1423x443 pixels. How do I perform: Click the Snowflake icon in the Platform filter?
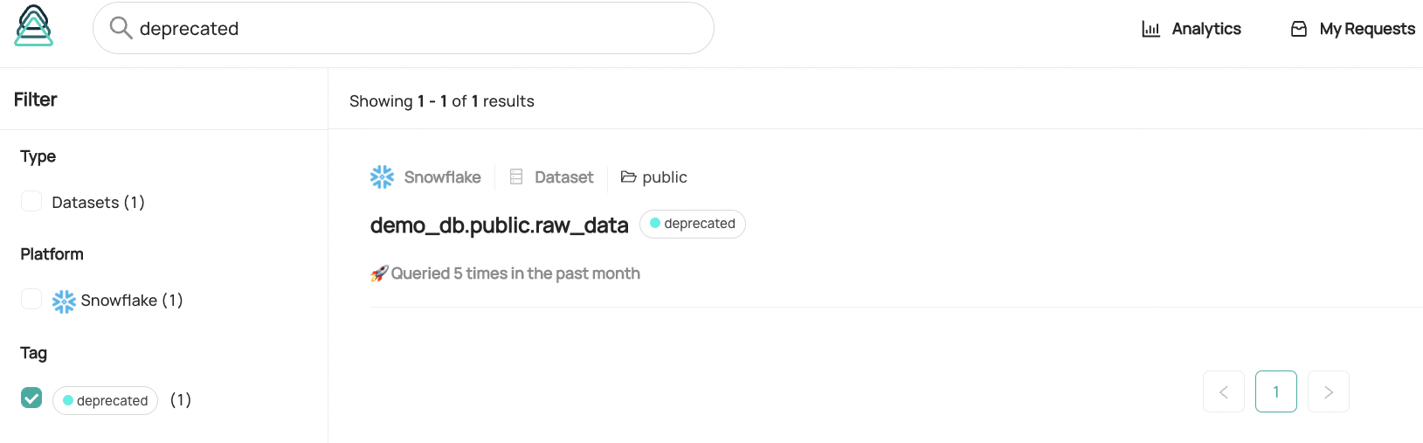[64, 301]
